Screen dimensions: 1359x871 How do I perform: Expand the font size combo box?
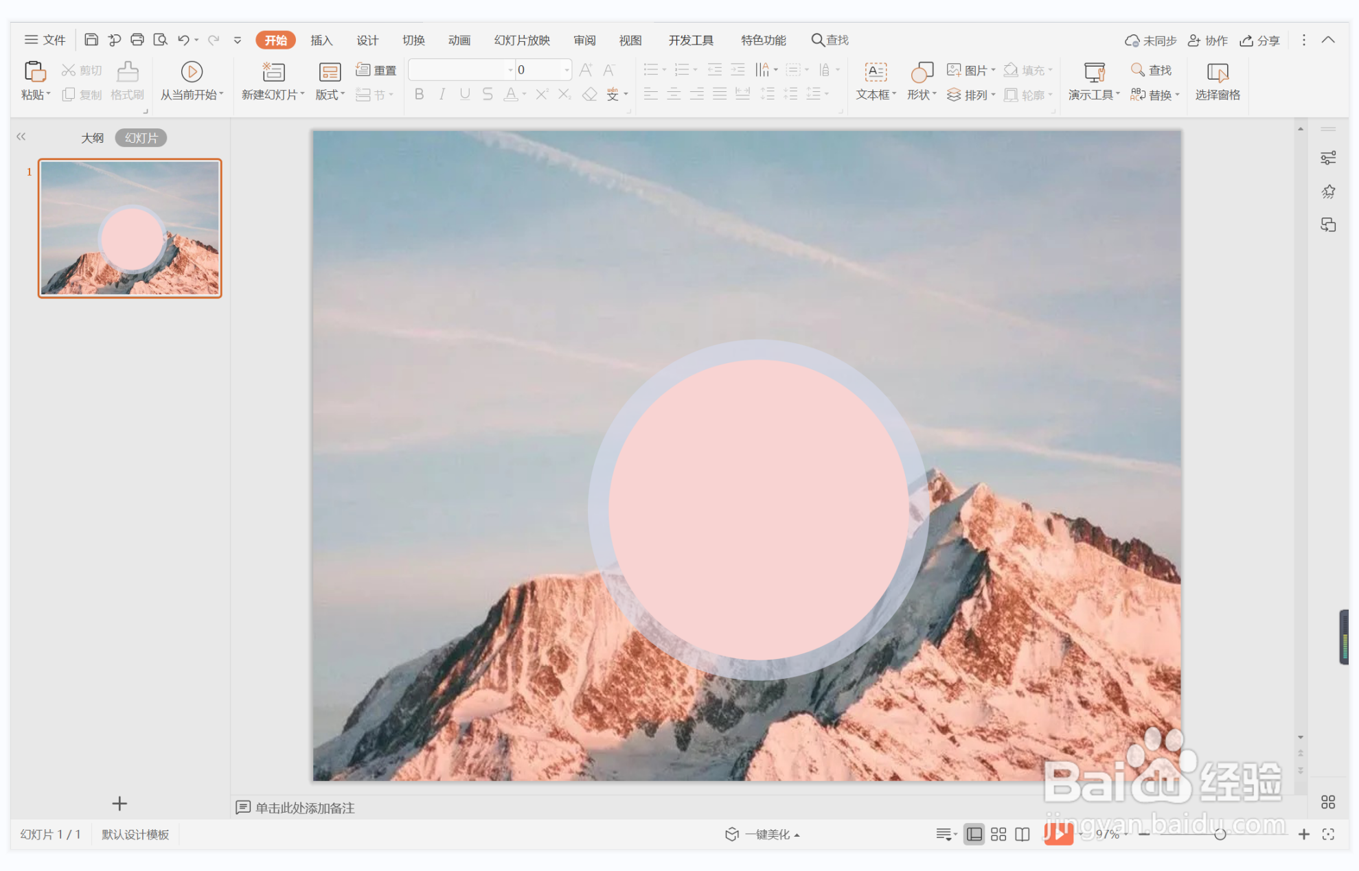[567, 70]
